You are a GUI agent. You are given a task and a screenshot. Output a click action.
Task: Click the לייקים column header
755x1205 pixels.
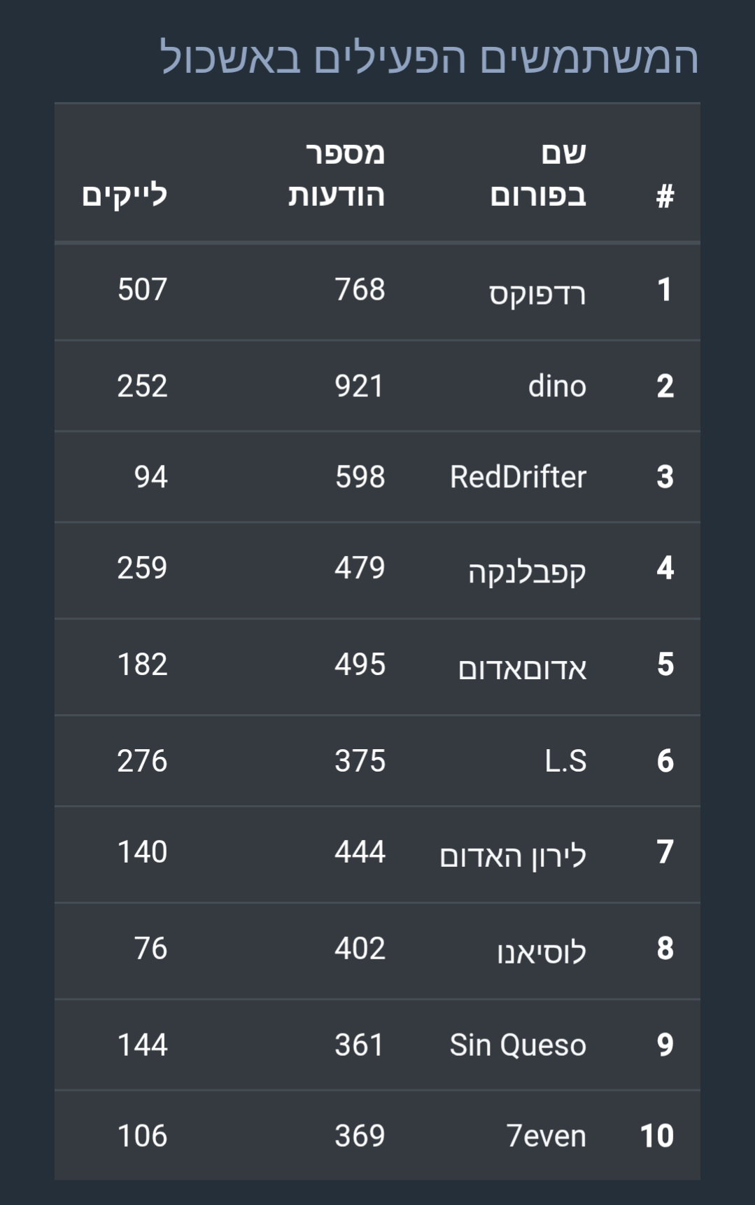click(125, 195)
